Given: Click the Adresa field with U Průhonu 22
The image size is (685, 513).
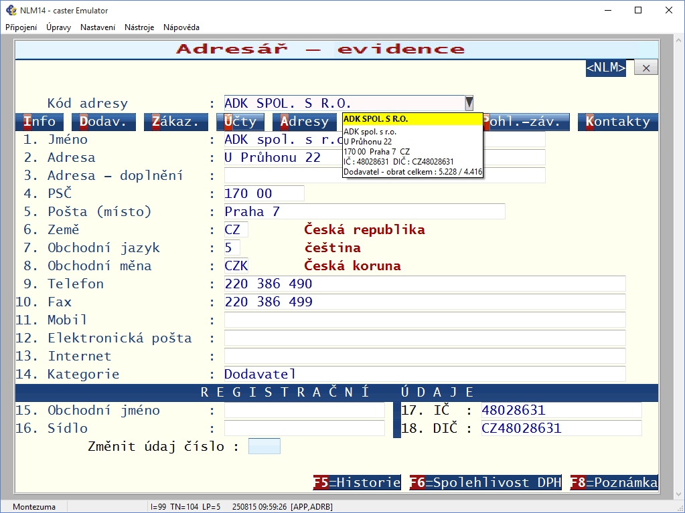Looking at the screenshot, I should click(384, 157).
